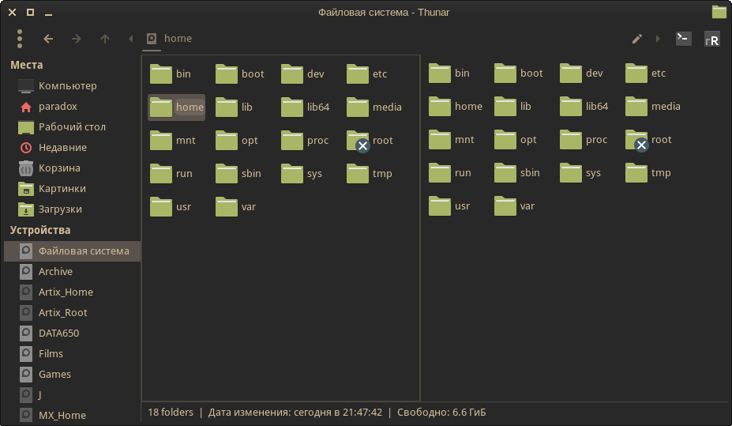Click the small right path-scroll arrow
The image size is (732, 426).
[659, 39]
